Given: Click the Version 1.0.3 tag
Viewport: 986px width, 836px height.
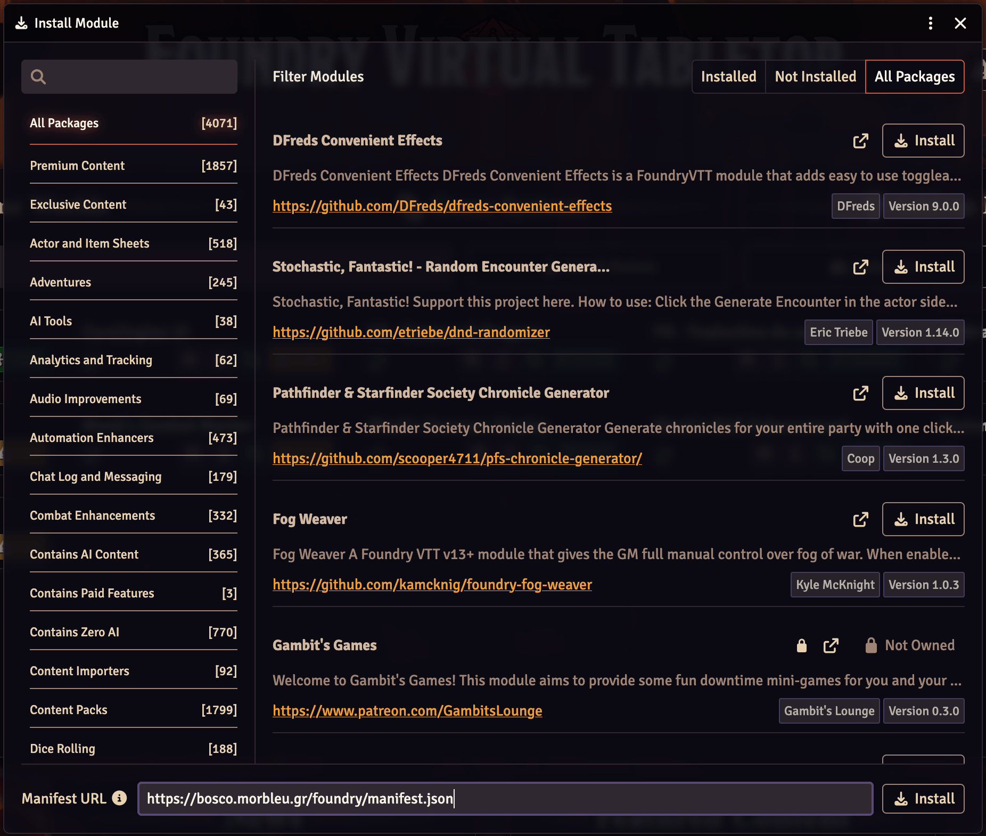Looking at the screenshot, I should 924,585.
